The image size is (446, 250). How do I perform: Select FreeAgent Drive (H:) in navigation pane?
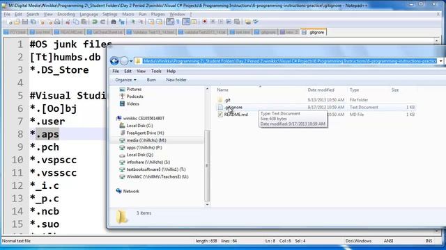(145, 133)
